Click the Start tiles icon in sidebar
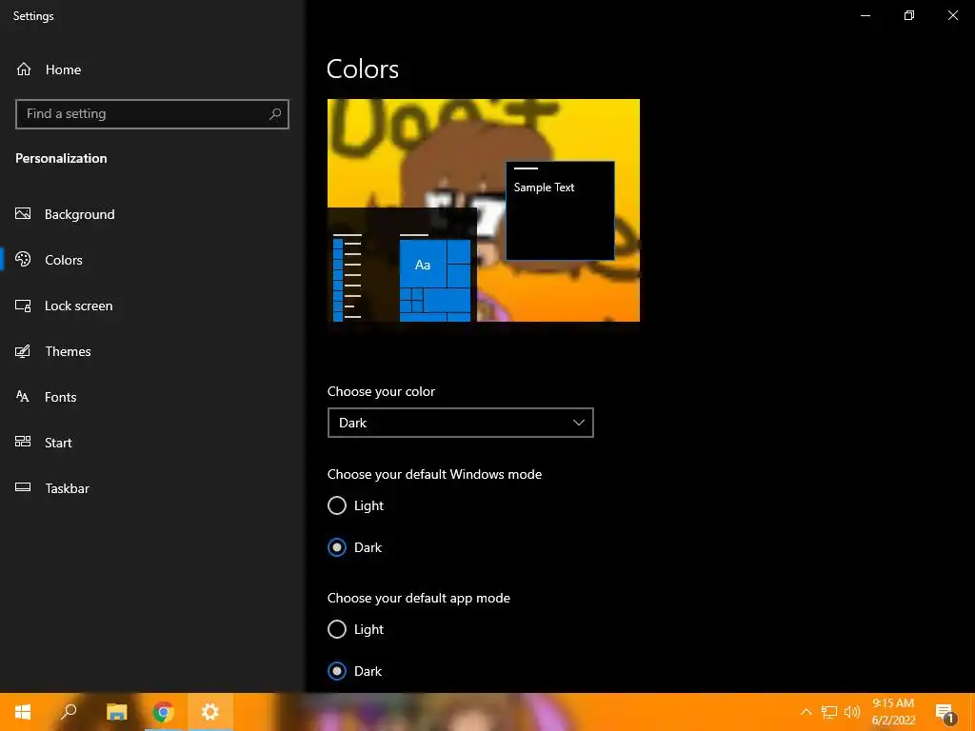 pyautogui.click(x=23, y=442)
